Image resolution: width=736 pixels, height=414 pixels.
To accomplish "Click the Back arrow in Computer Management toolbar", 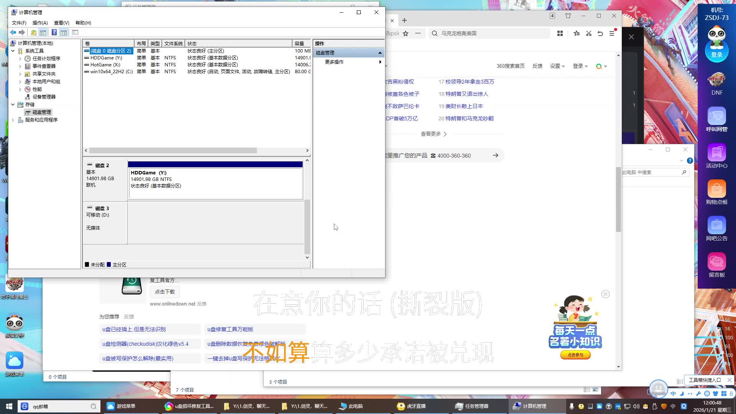I will (13, 33).
